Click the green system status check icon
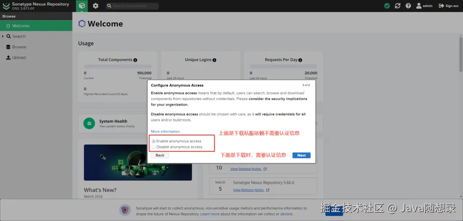Viewport: 463px width, 221px height. [x=387, y=6]
